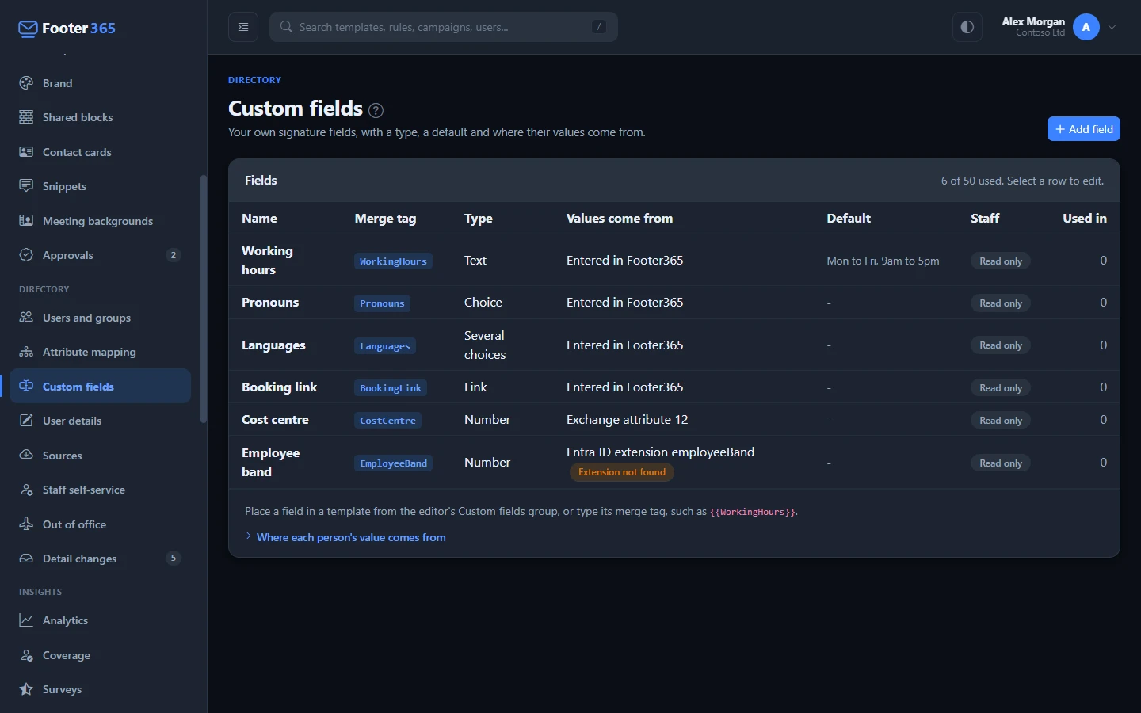Click the DIRECTORY breadcrumb label
The height and width of the screenshot is (713, 1141).
click(254, 80)
